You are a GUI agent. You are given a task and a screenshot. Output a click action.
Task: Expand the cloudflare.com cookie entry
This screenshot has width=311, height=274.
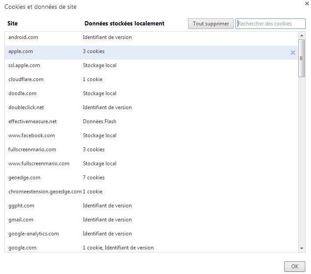(x=26, y=80)
